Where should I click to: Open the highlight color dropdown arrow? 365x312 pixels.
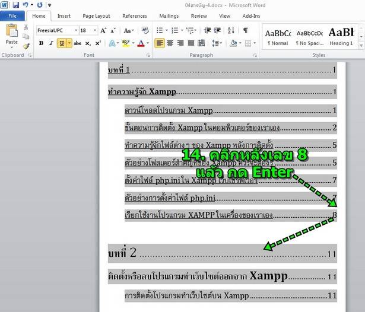pos(133,43)
